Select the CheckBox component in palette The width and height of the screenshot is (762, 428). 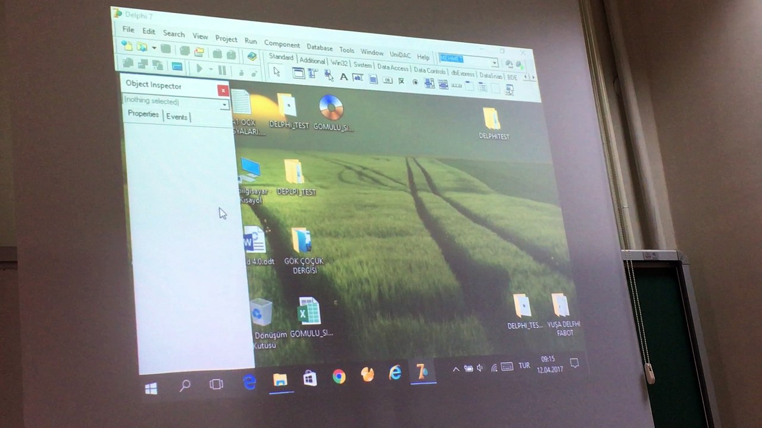(401, 81)
